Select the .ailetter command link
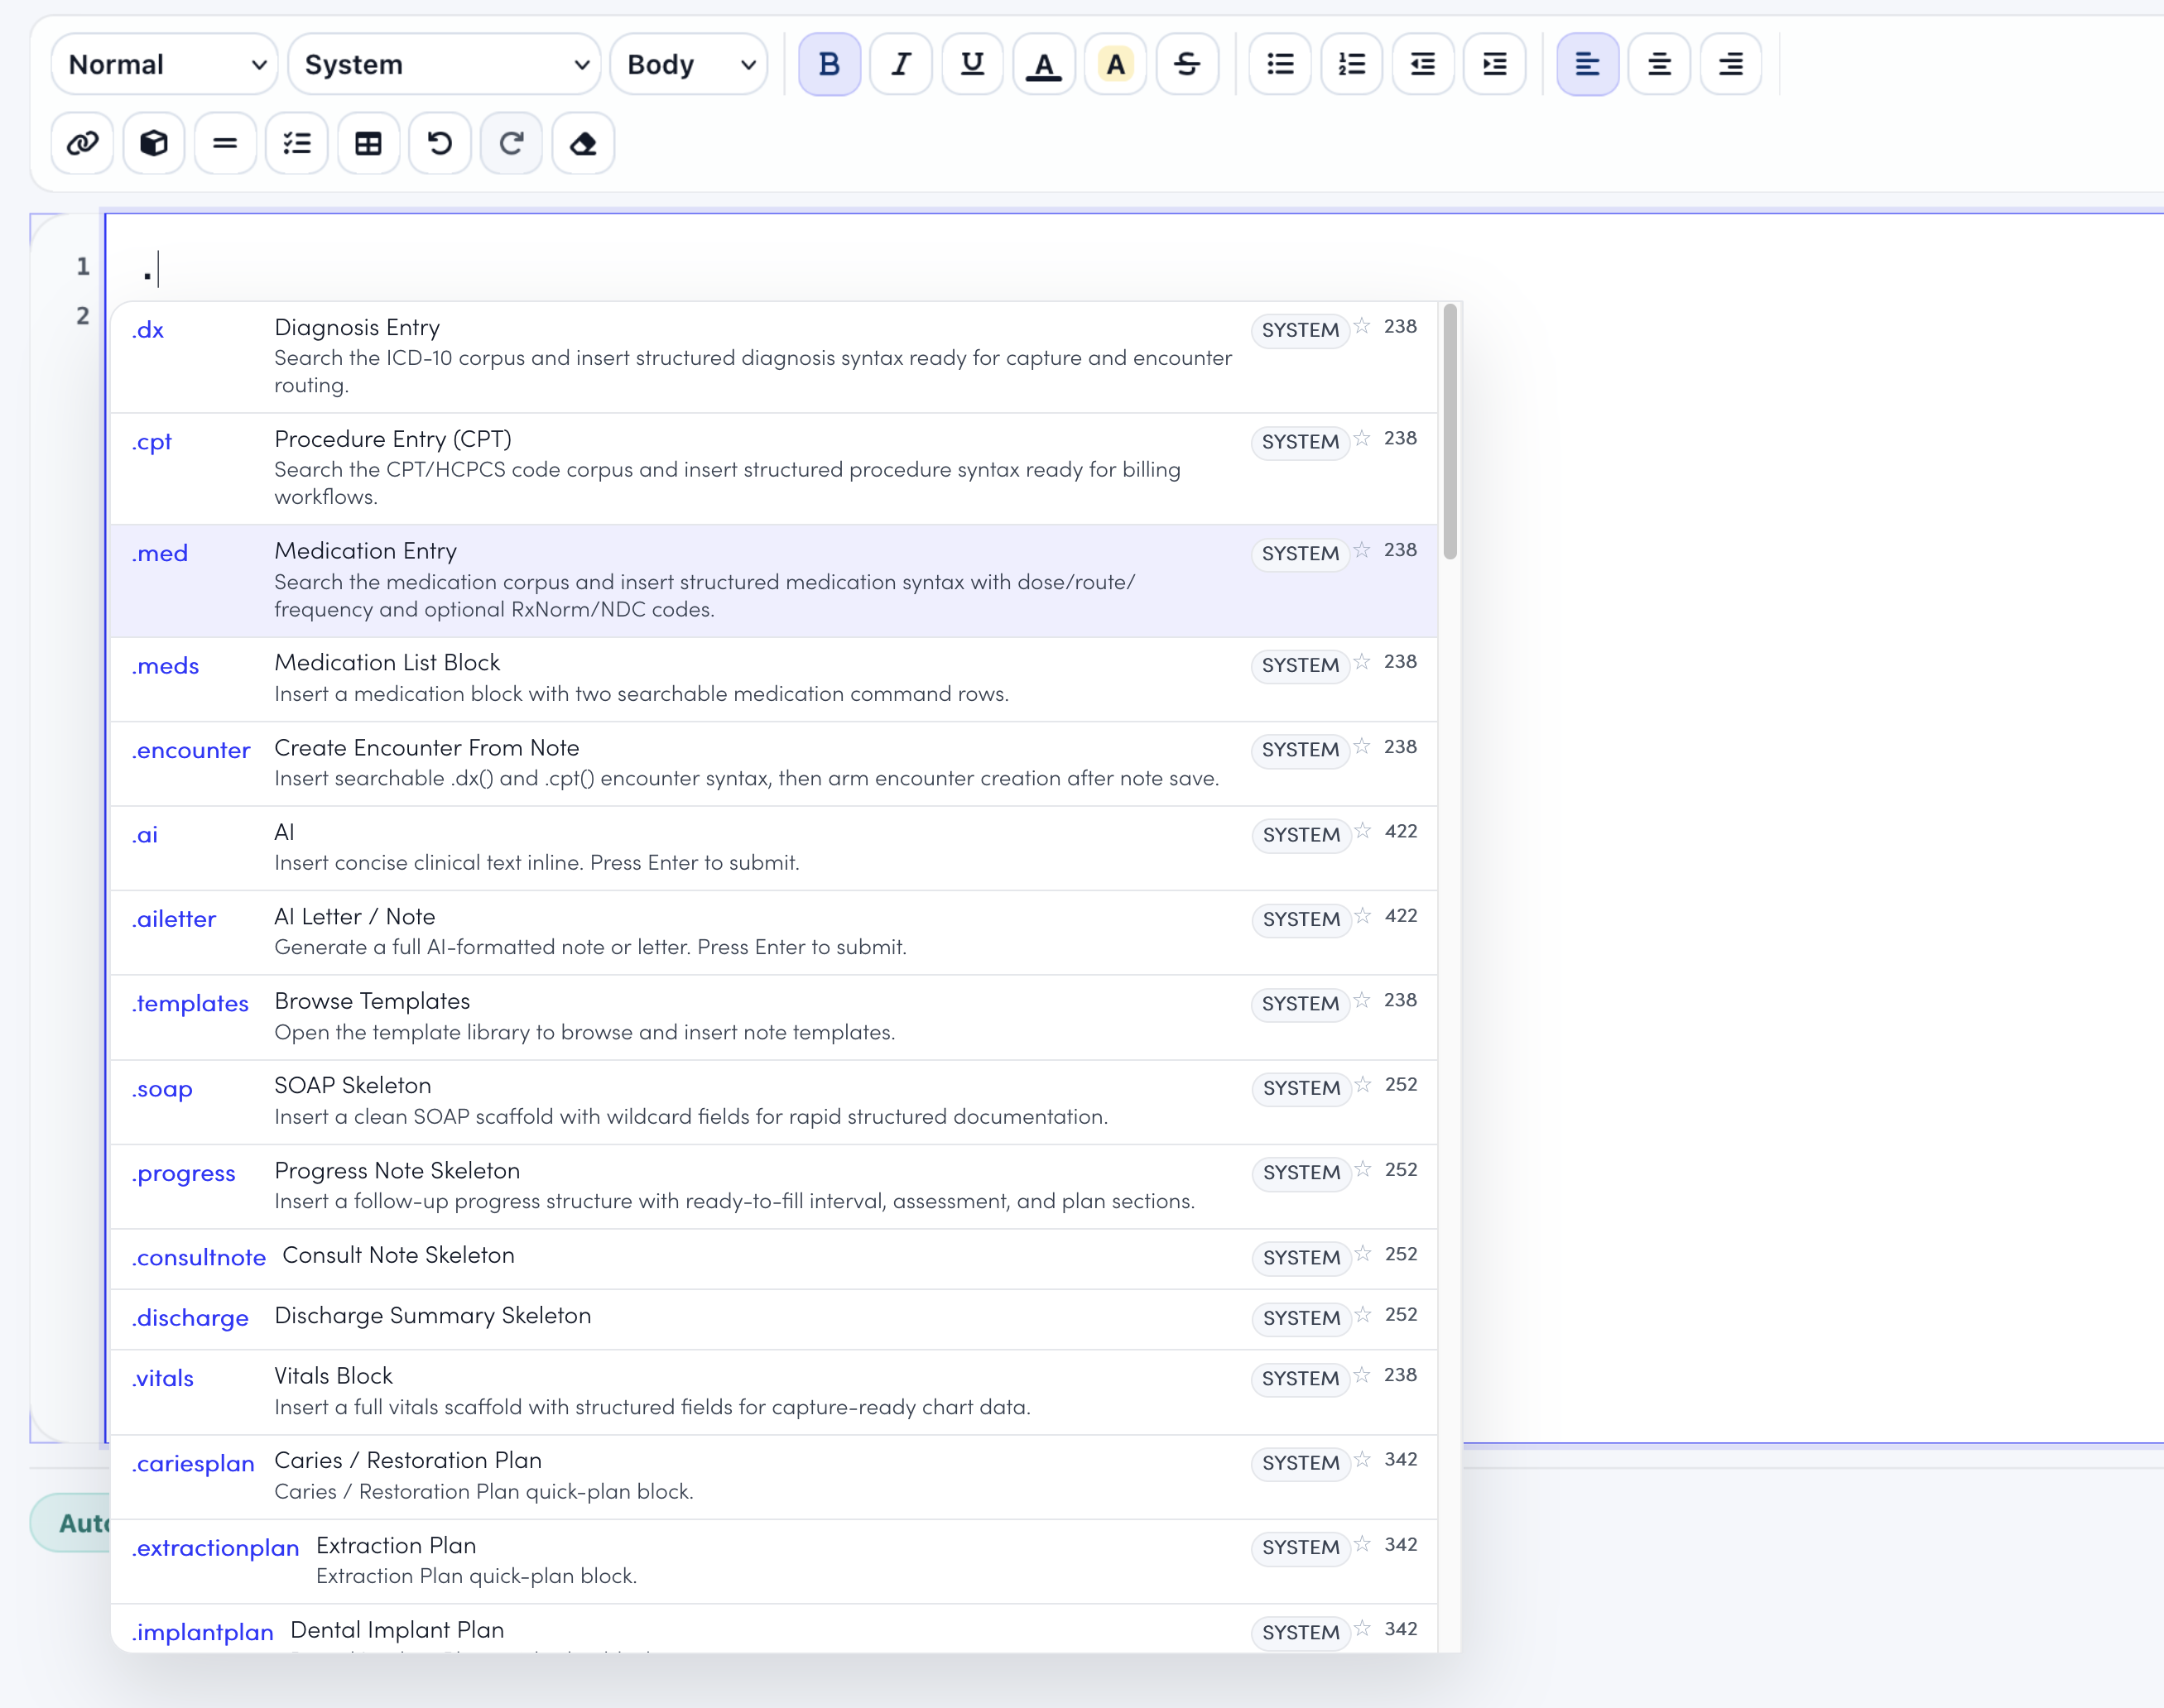Viewport: 2164px width, 1708px height. click(173, 919)
